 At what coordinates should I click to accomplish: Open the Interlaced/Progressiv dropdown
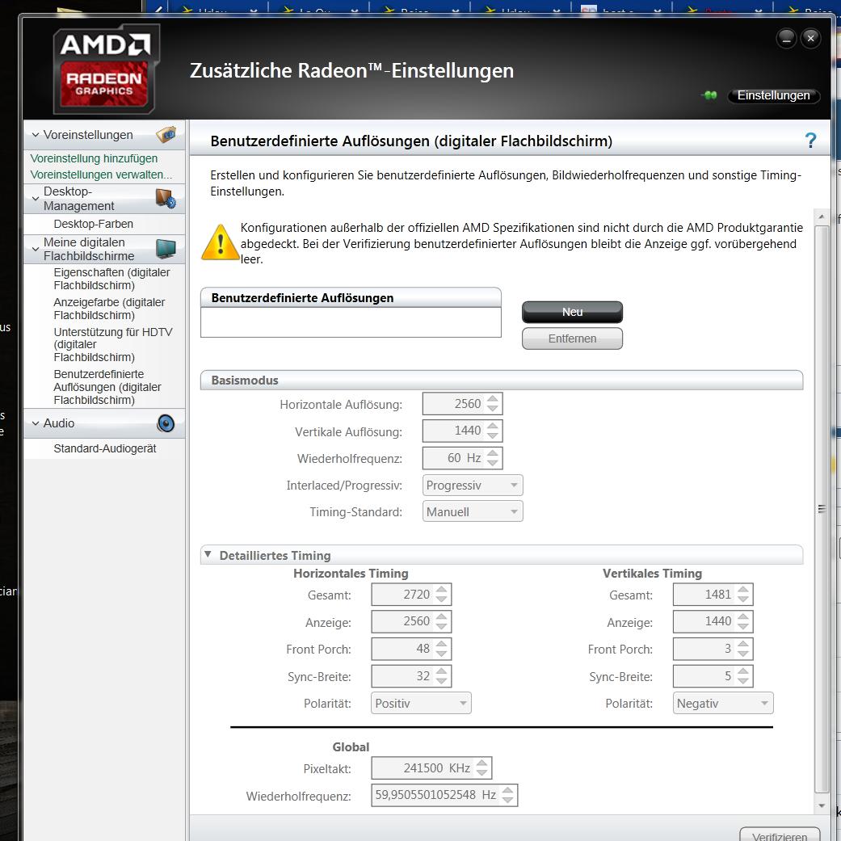[473, 486]
